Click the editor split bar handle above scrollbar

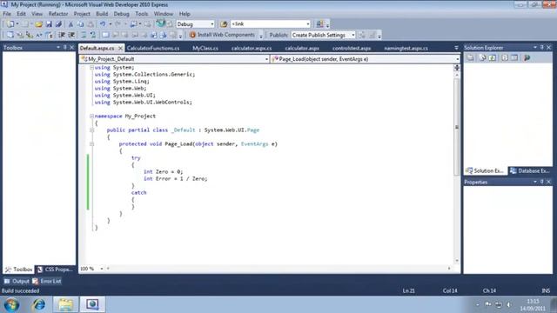457,68
